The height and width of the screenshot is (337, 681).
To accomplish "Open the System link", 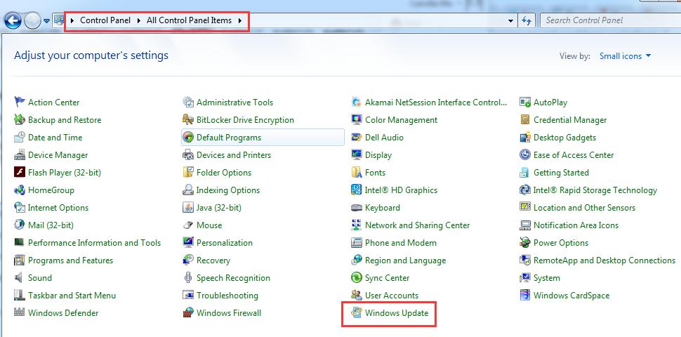I will coord(547,278).
